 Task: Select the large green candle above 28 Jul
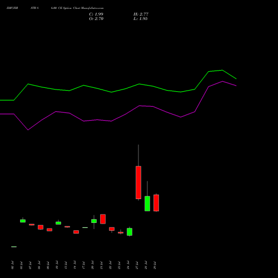(x=147, y=203)
